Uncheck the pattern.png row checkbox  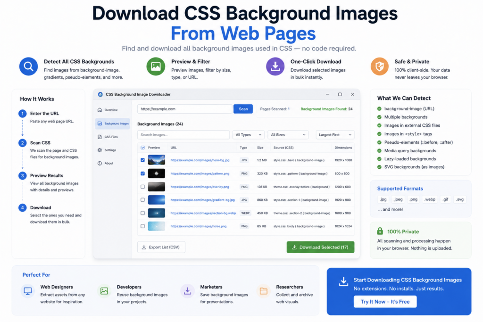pos(142,173)
